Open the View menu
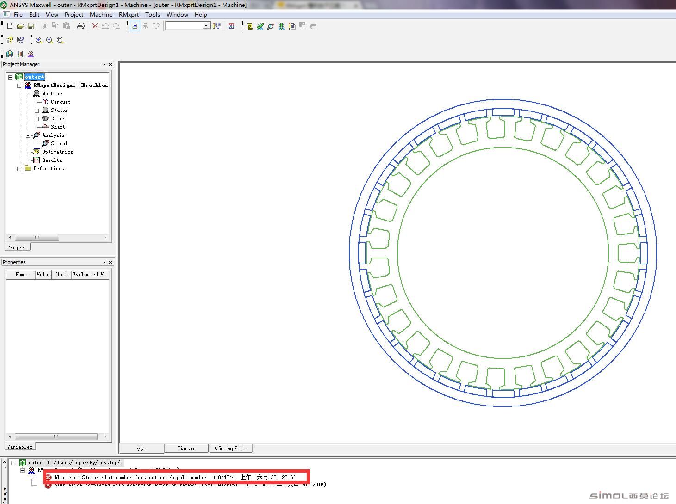Image resolution: width=676 pixels, height=504 pixels. pos(52,15)
